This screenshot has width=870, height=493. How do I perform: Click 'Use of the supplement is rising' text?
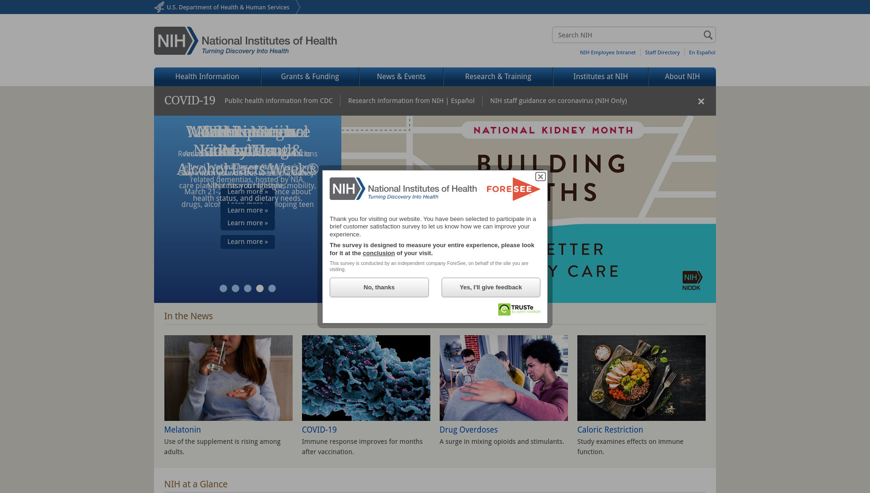[222, 447]
